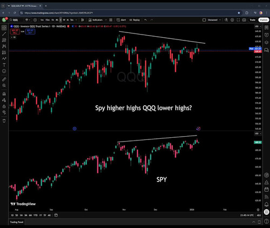Open the calendar icon in right sidebar

[x=266, y=190]
